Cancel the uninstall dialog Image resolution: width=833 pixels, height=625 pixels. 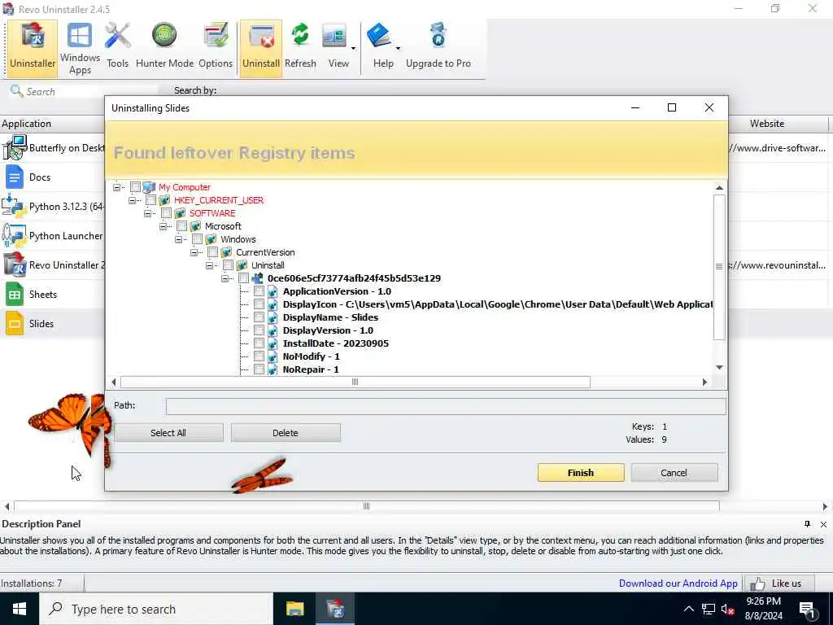tap(674, 473)
